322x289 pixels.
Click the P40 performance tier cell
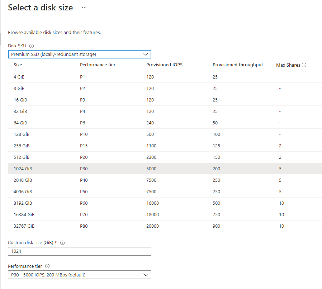point(84,180)
